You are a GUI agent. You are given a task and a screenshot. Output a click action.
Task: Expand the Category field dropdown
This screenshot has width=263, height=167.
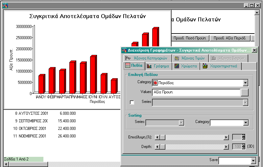[x=245, y=83]
